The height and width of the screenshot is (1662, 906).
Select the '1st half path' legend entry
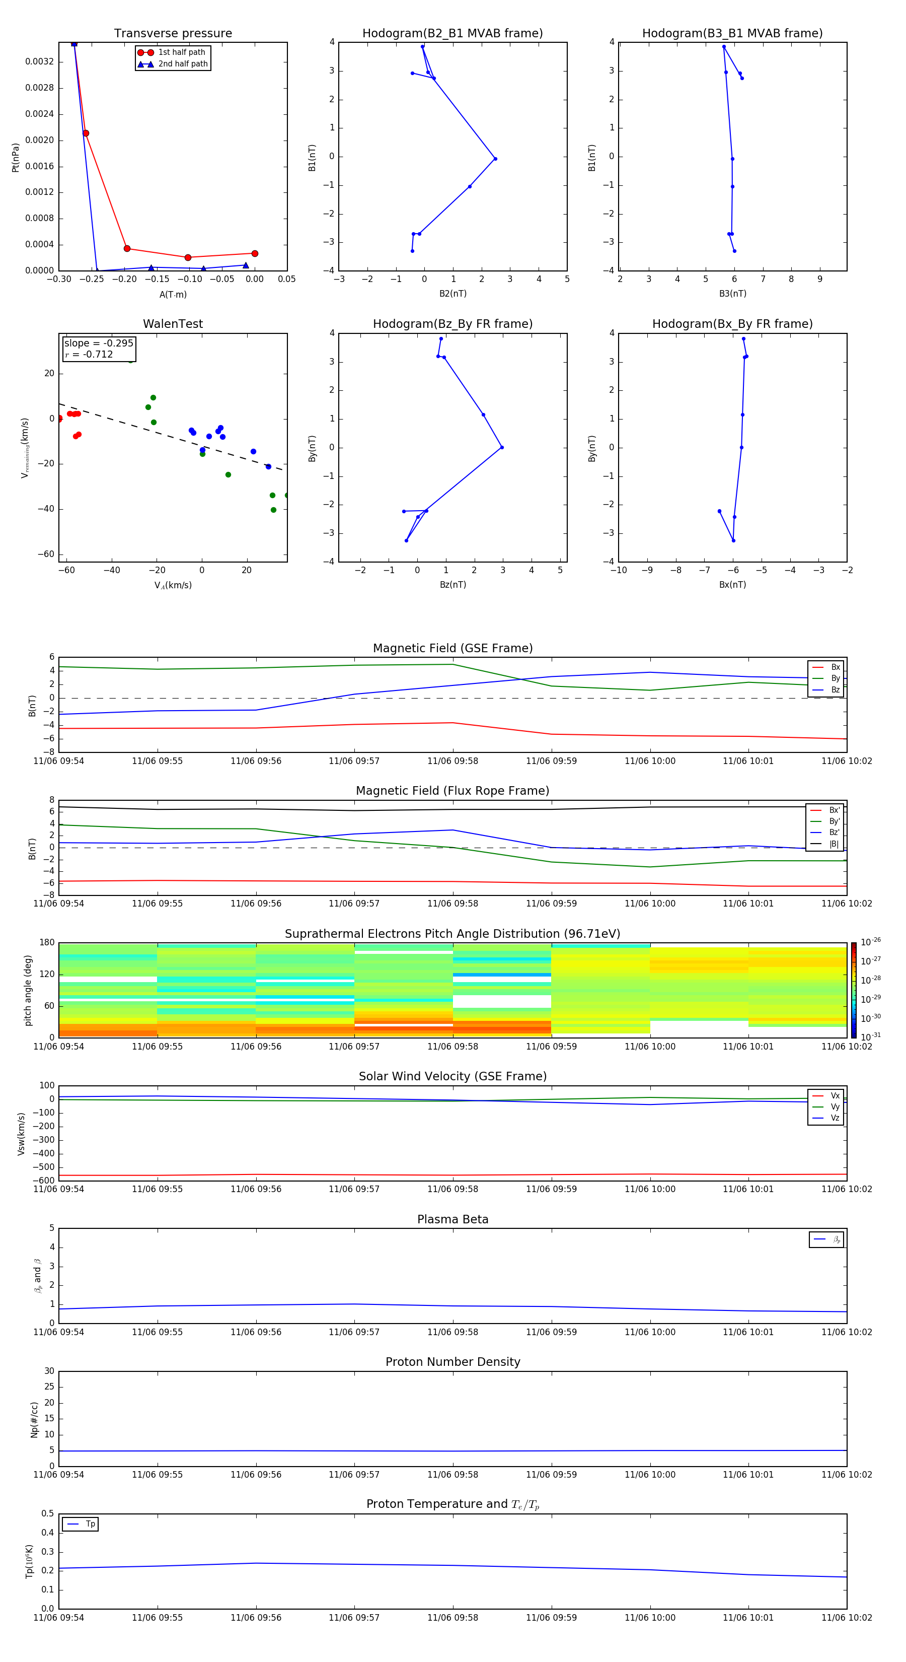[x=172, y=52]
